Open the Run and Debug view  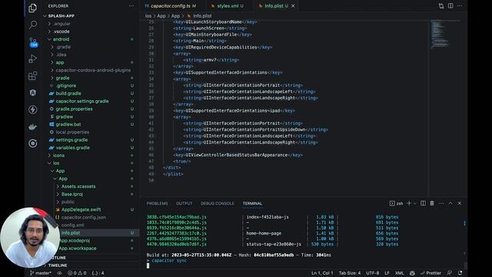(32, 58)
